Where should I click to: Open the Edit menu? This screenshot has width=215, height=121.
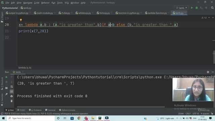click(13, 3)
